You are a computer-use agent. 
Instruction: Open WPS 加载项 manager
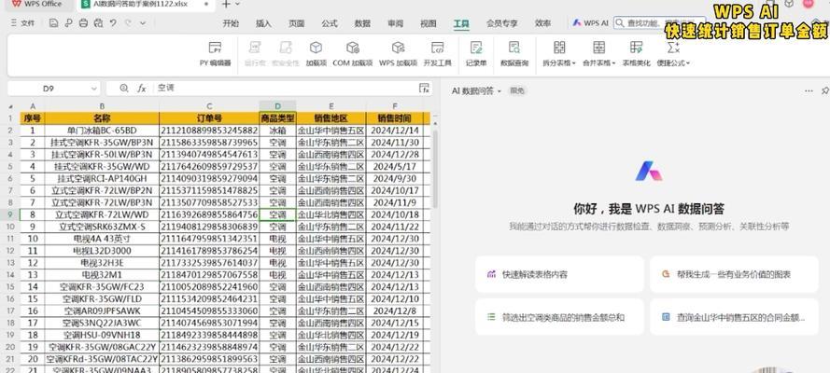398,54
